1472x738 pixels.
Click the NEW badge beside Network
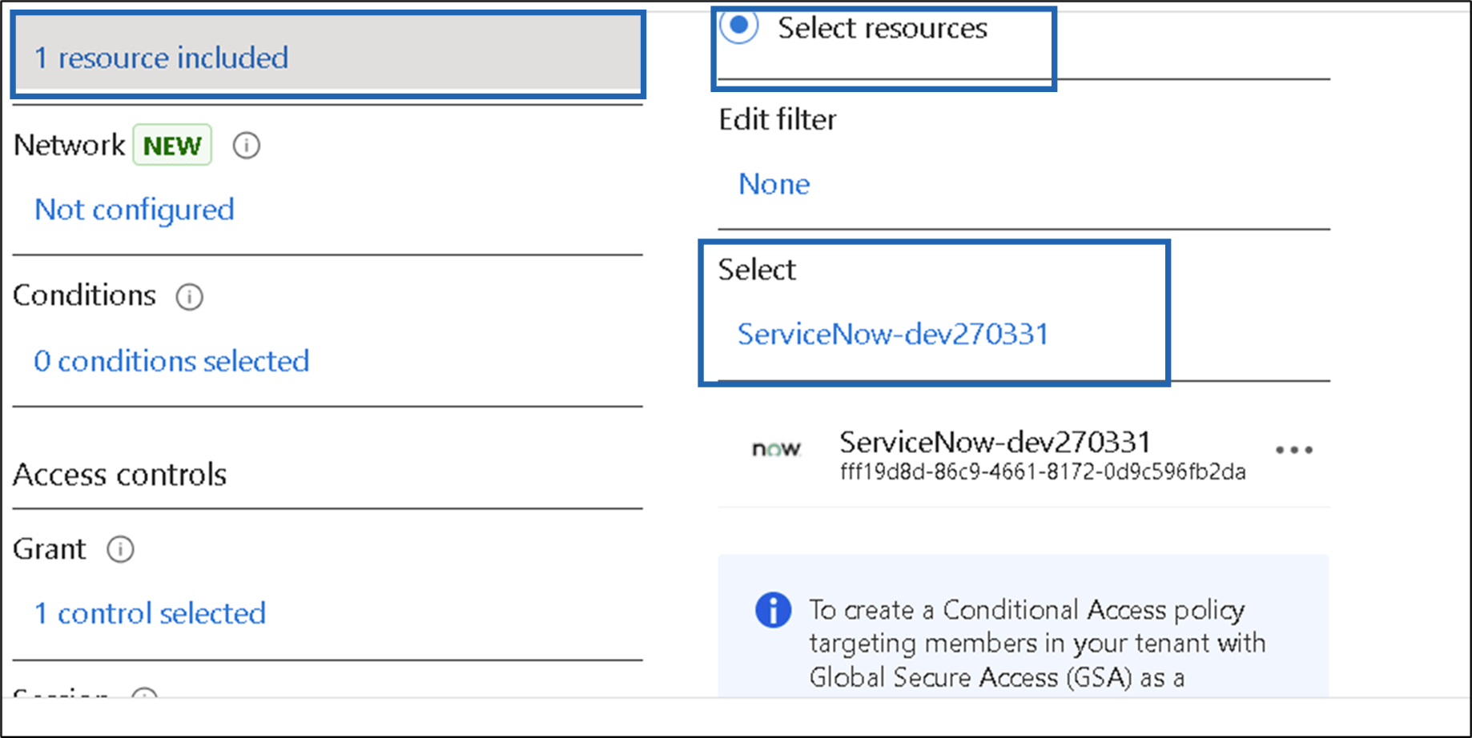point(172,146)
